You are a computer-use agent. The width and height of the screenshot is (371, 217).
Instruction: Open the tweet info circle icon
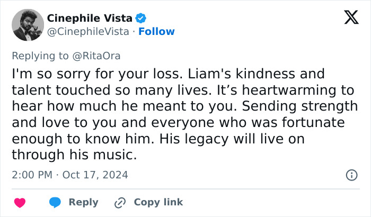(x=351, y=175)
